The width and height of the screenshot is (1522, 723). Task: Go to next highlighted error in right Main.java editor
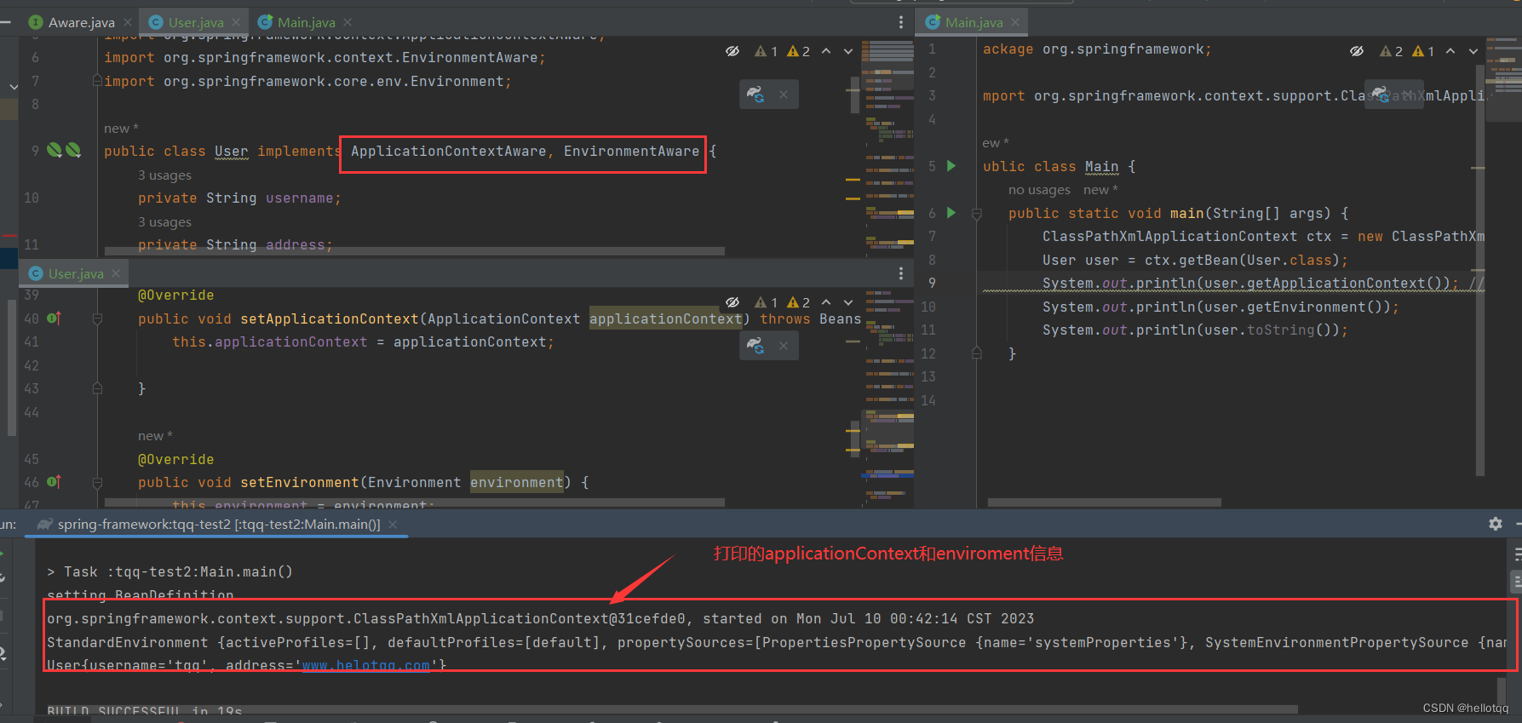click(x=1473, y=51)
